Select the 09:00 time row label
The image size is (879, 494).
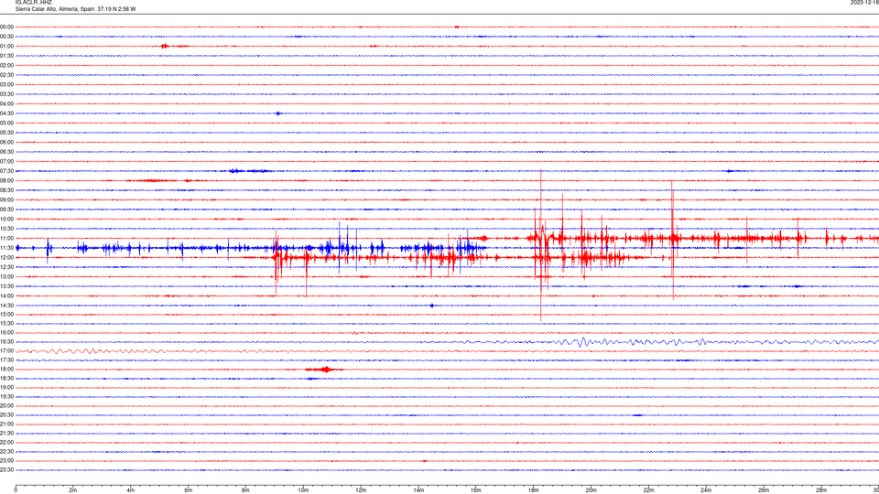click(x=6, y=199)
